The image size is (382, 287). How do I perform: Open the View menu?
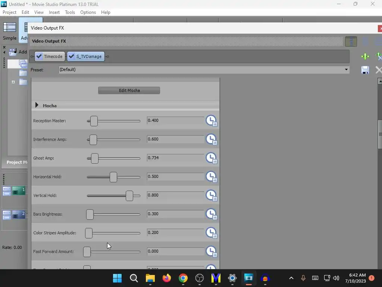tap(39, 12)
